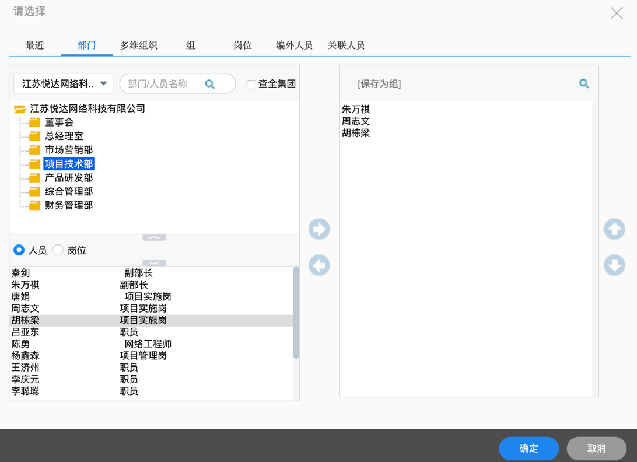Open the 江苏悦达网络科 organization dropdown

[104, 83]
